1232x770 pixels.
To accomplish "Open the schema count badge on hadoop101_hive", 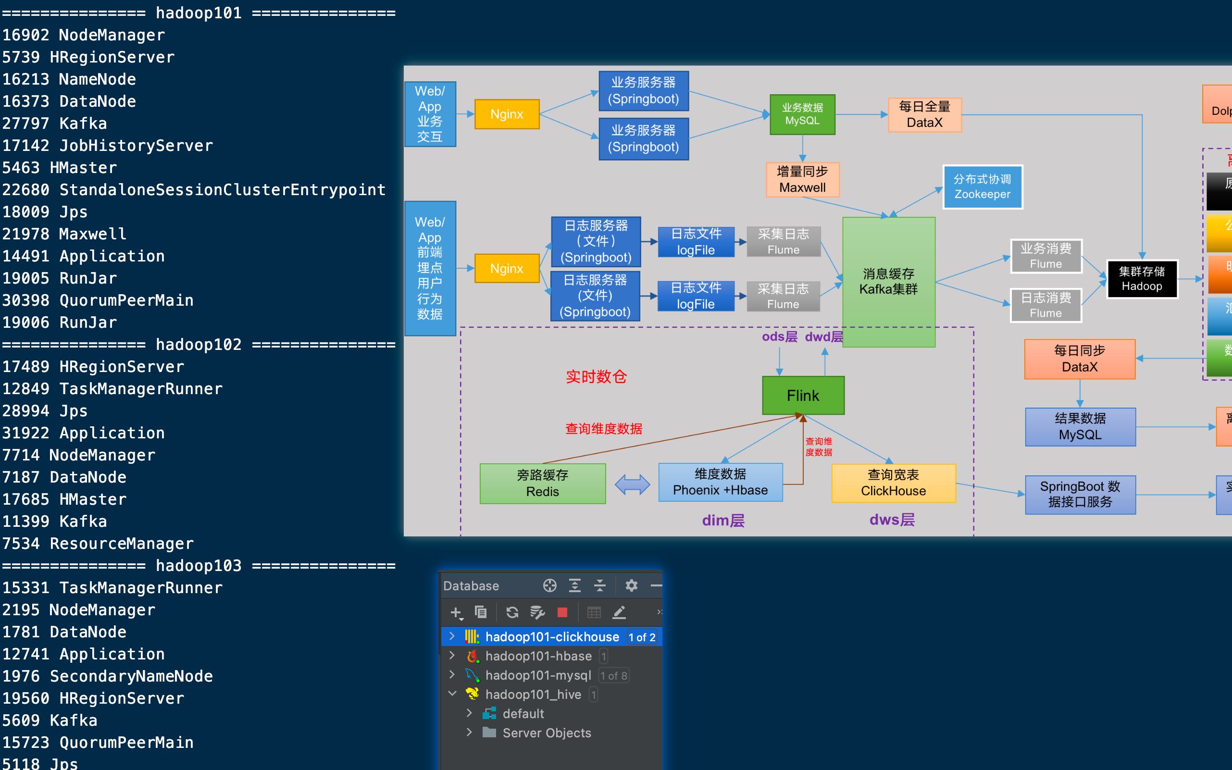I will pos(593,695).
